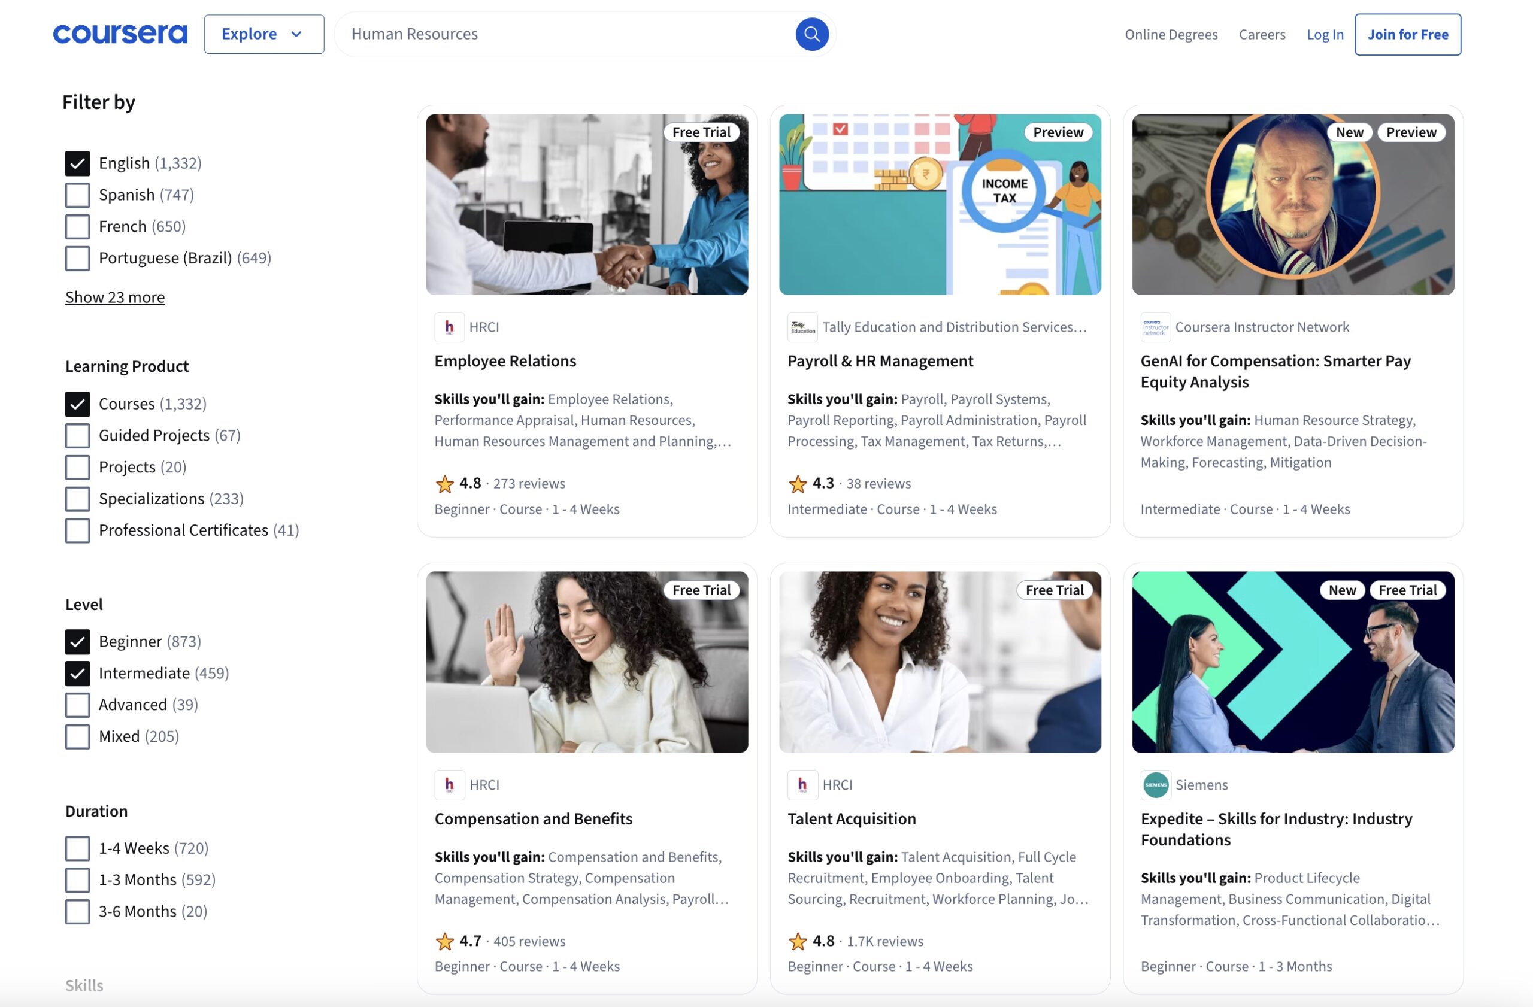Click the HRCI logo on Employee Relations card
The width and height of the screenshot is (1533, 1007).
[x=450, y=327]
